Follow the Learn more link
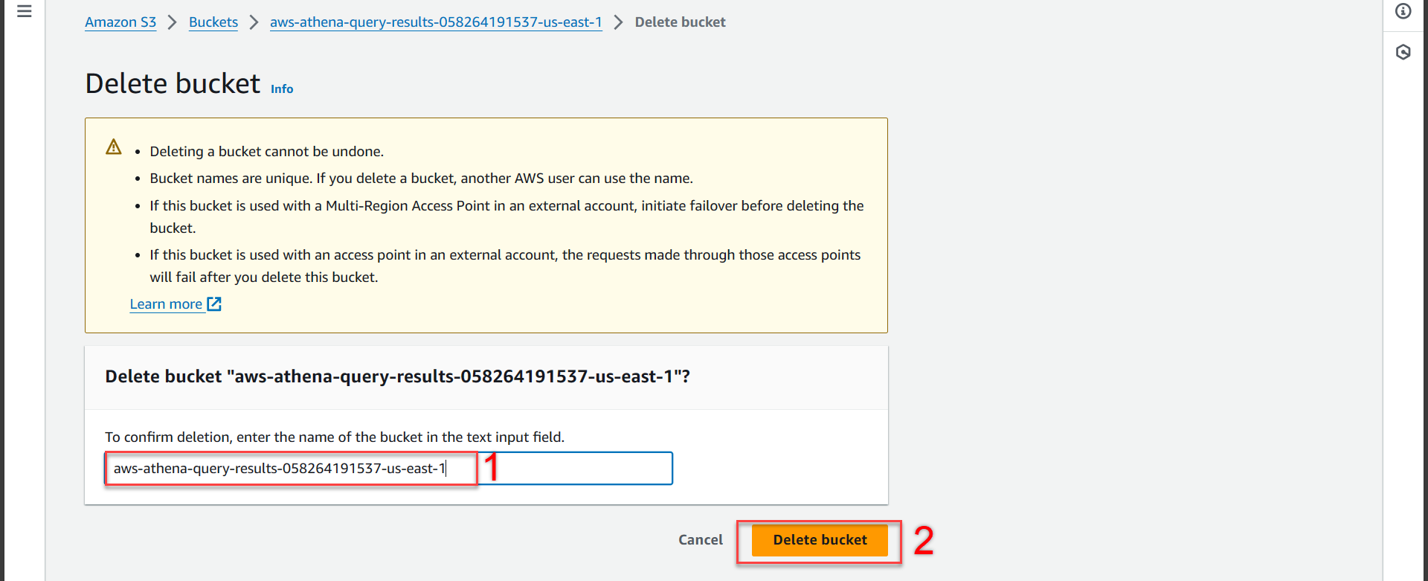 (x=166, y=304)
